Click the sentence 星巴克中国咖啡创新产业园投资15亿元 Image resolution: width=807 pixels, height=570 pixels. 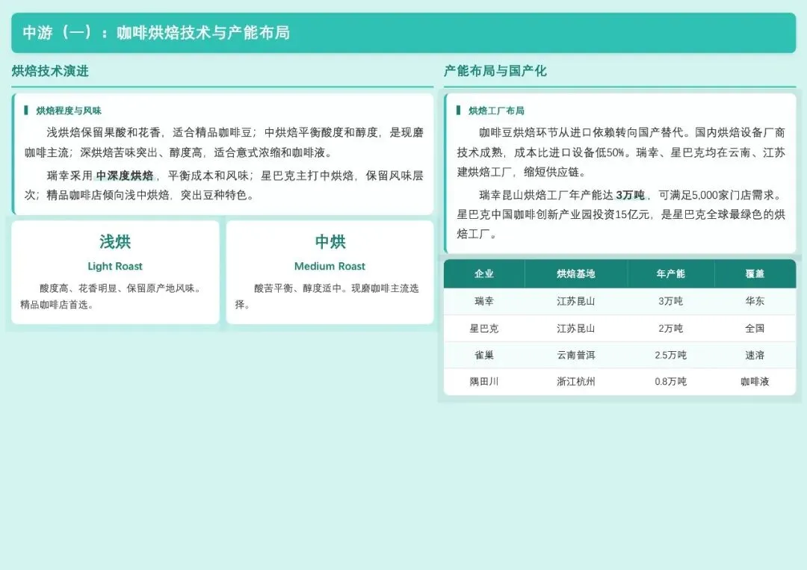click(x=553, y=214)
